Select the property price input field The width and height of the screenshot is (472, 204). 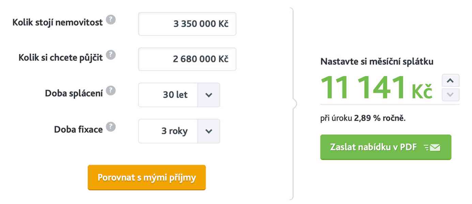[187, 23]
